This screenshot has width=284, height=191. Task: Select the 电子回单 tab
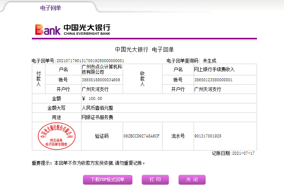(51, 8)
